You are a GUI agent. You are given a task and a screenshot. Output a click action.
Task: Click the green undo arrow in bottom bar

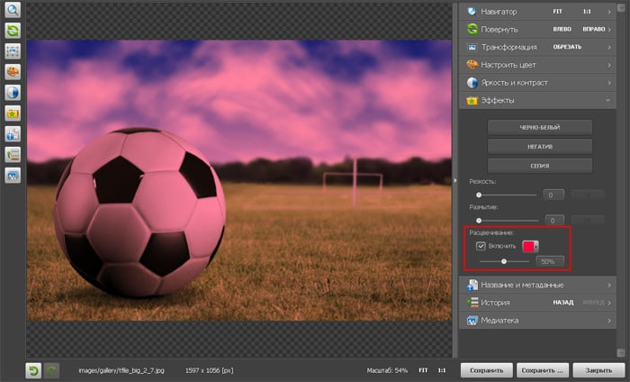(33, 370)
